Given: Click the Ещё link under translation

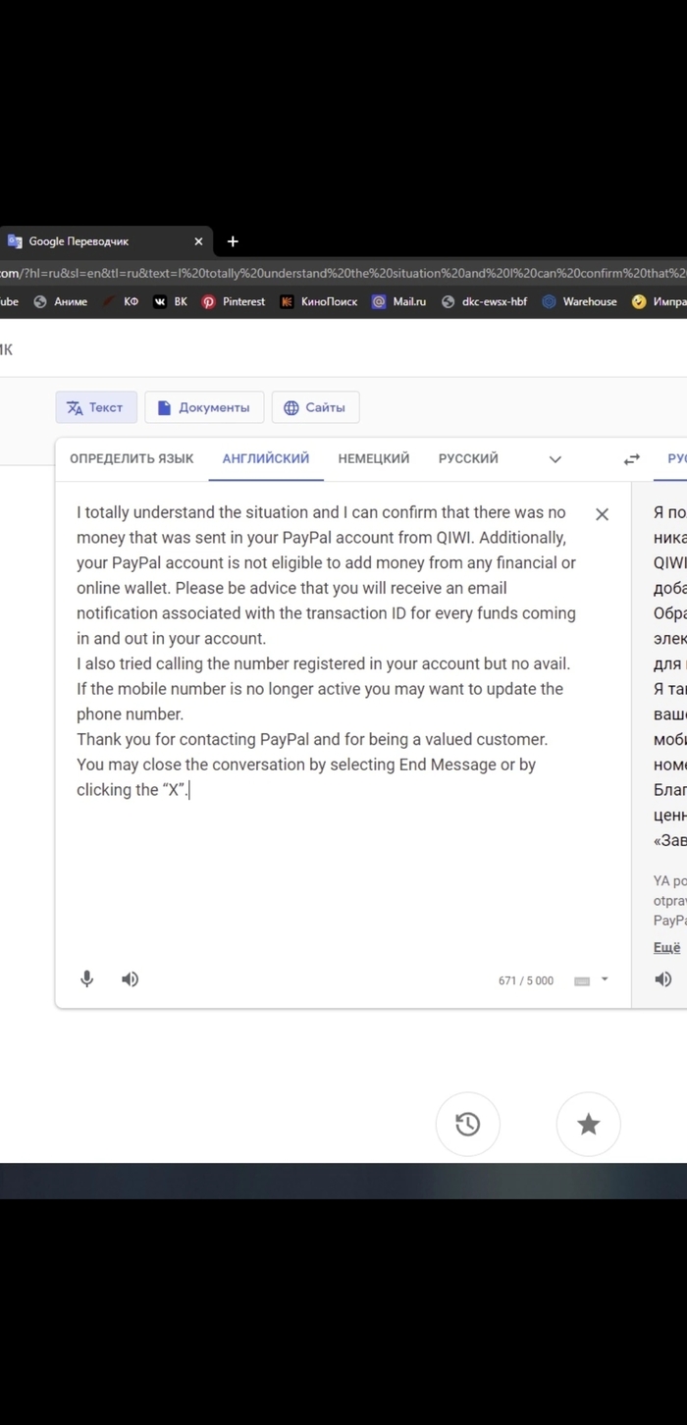Looking at the screenshot, I should click(667, 947).
